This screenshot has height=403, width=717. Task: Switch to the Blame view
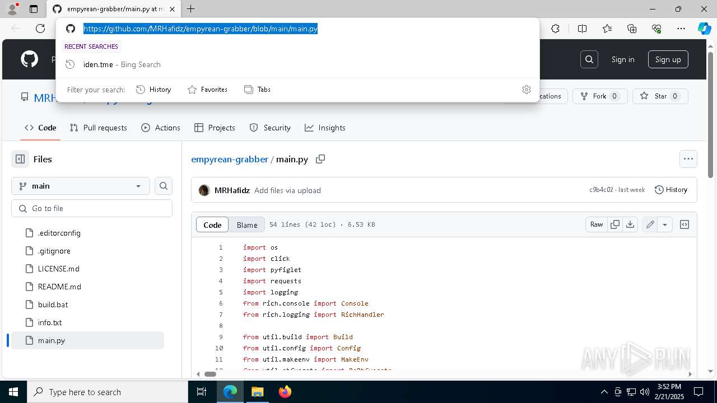(247, 224)
